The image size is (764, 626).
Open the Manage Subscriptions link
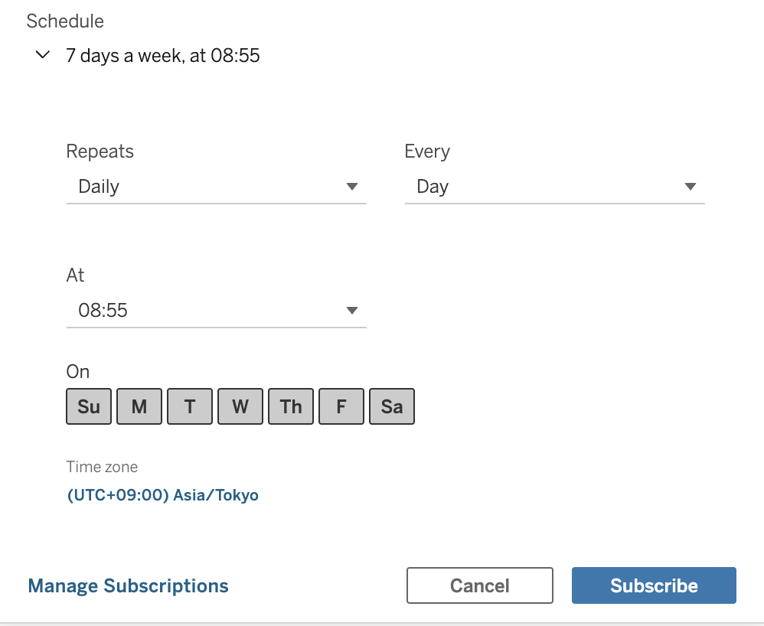tap(128, 585)
